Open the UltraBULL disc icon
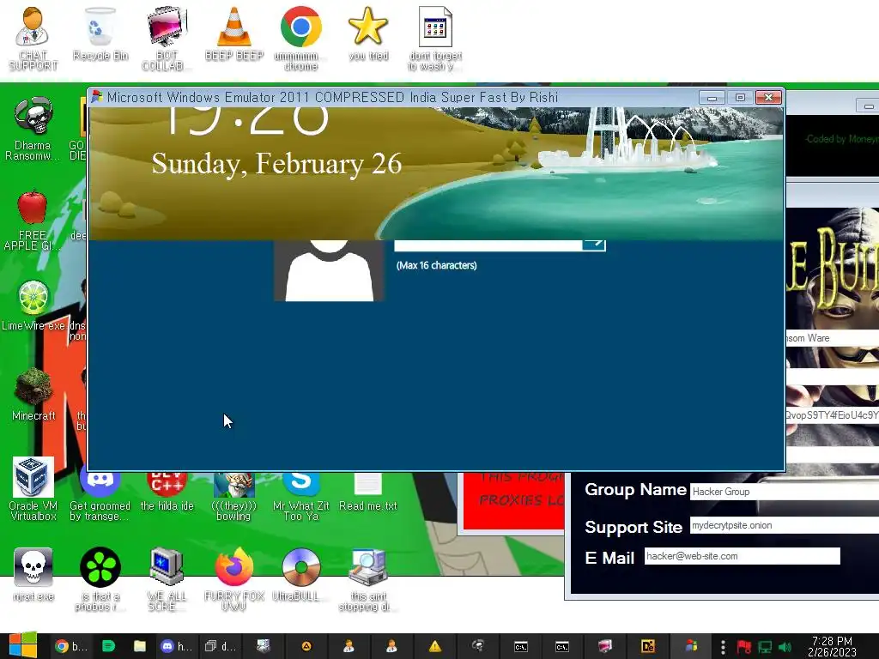 301,574
